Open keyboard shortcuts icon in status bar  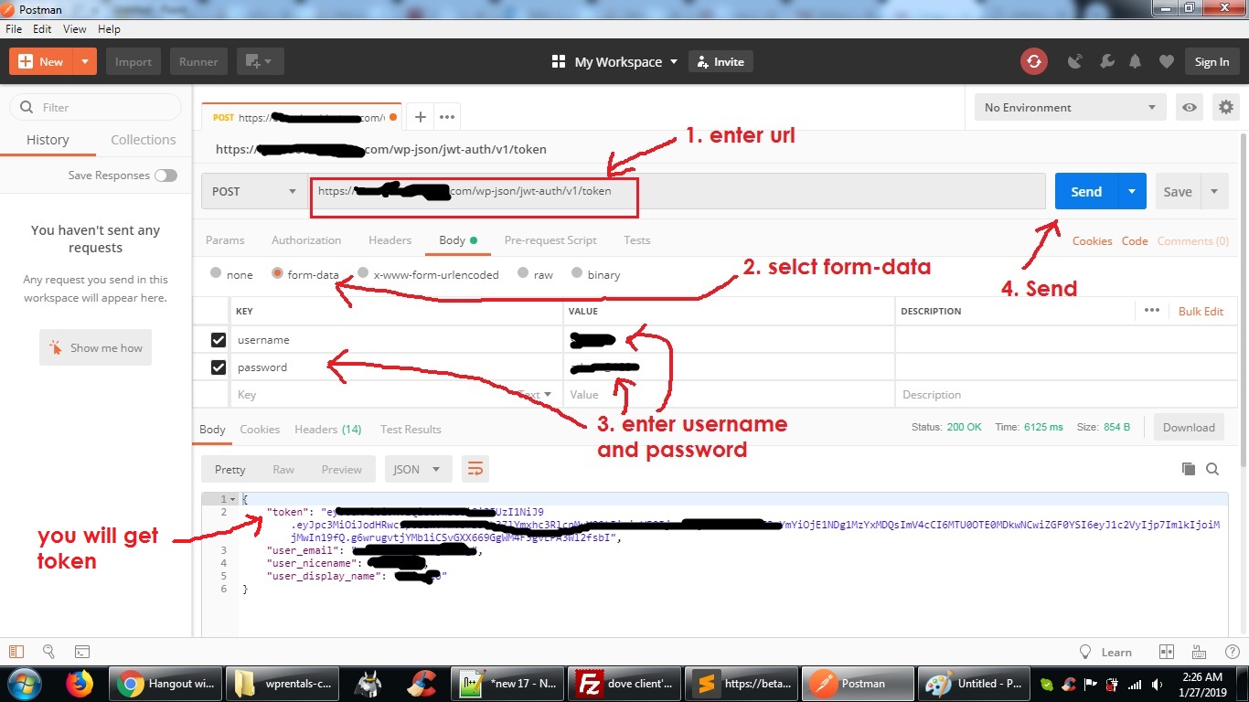pyautogui.click(x=1199, y=652)
